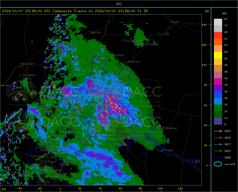Click the 'La_Carrera' map label
The height and width of the screenshot is (192, 238).
tap(33, 137)
